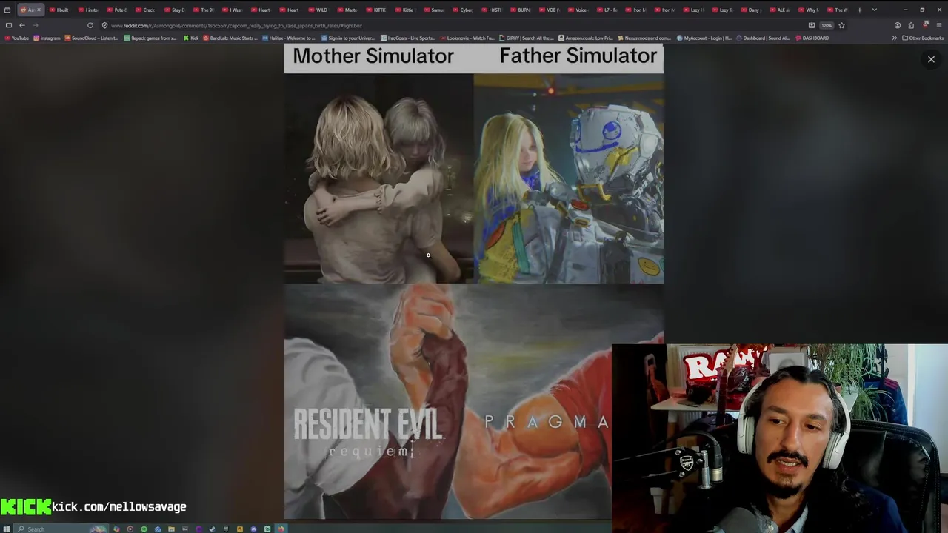Open the tab overview icon at far left
This screenshot has width=948, height=533.
pos(7,10)
